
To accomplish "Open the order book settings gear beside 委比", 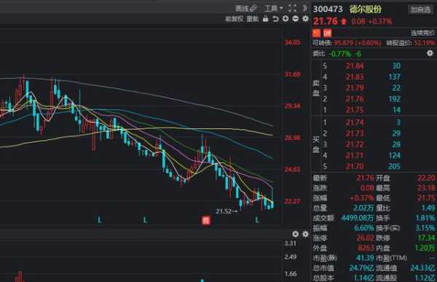I will 430,53.
